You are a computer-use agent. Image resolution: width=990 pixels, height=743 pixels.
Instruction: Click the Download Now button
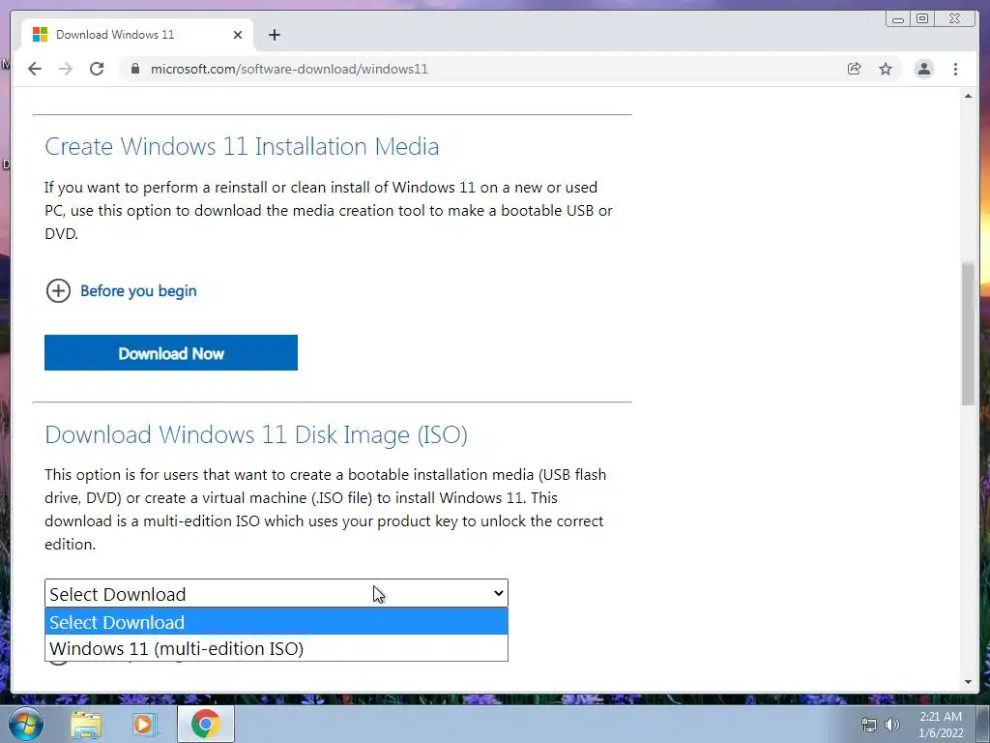[171, 352]
